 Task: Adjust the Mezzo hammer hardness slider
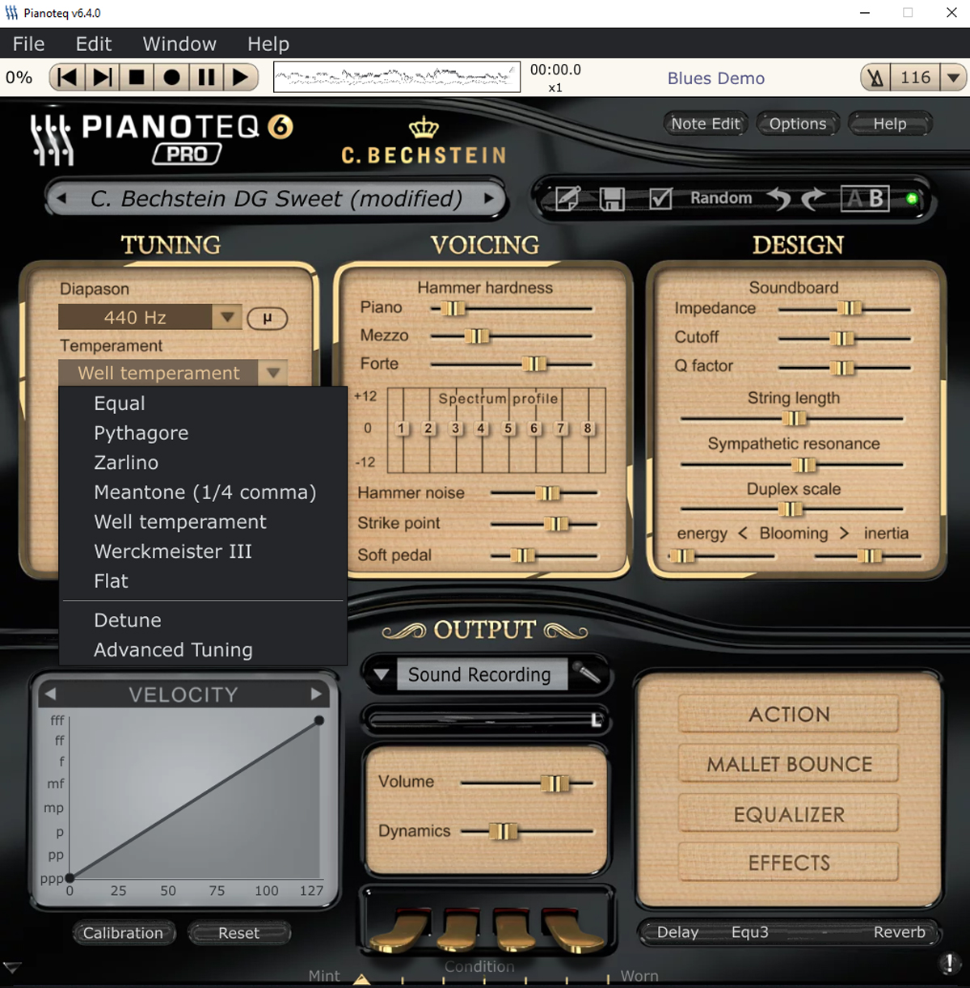tap(477, 336)
